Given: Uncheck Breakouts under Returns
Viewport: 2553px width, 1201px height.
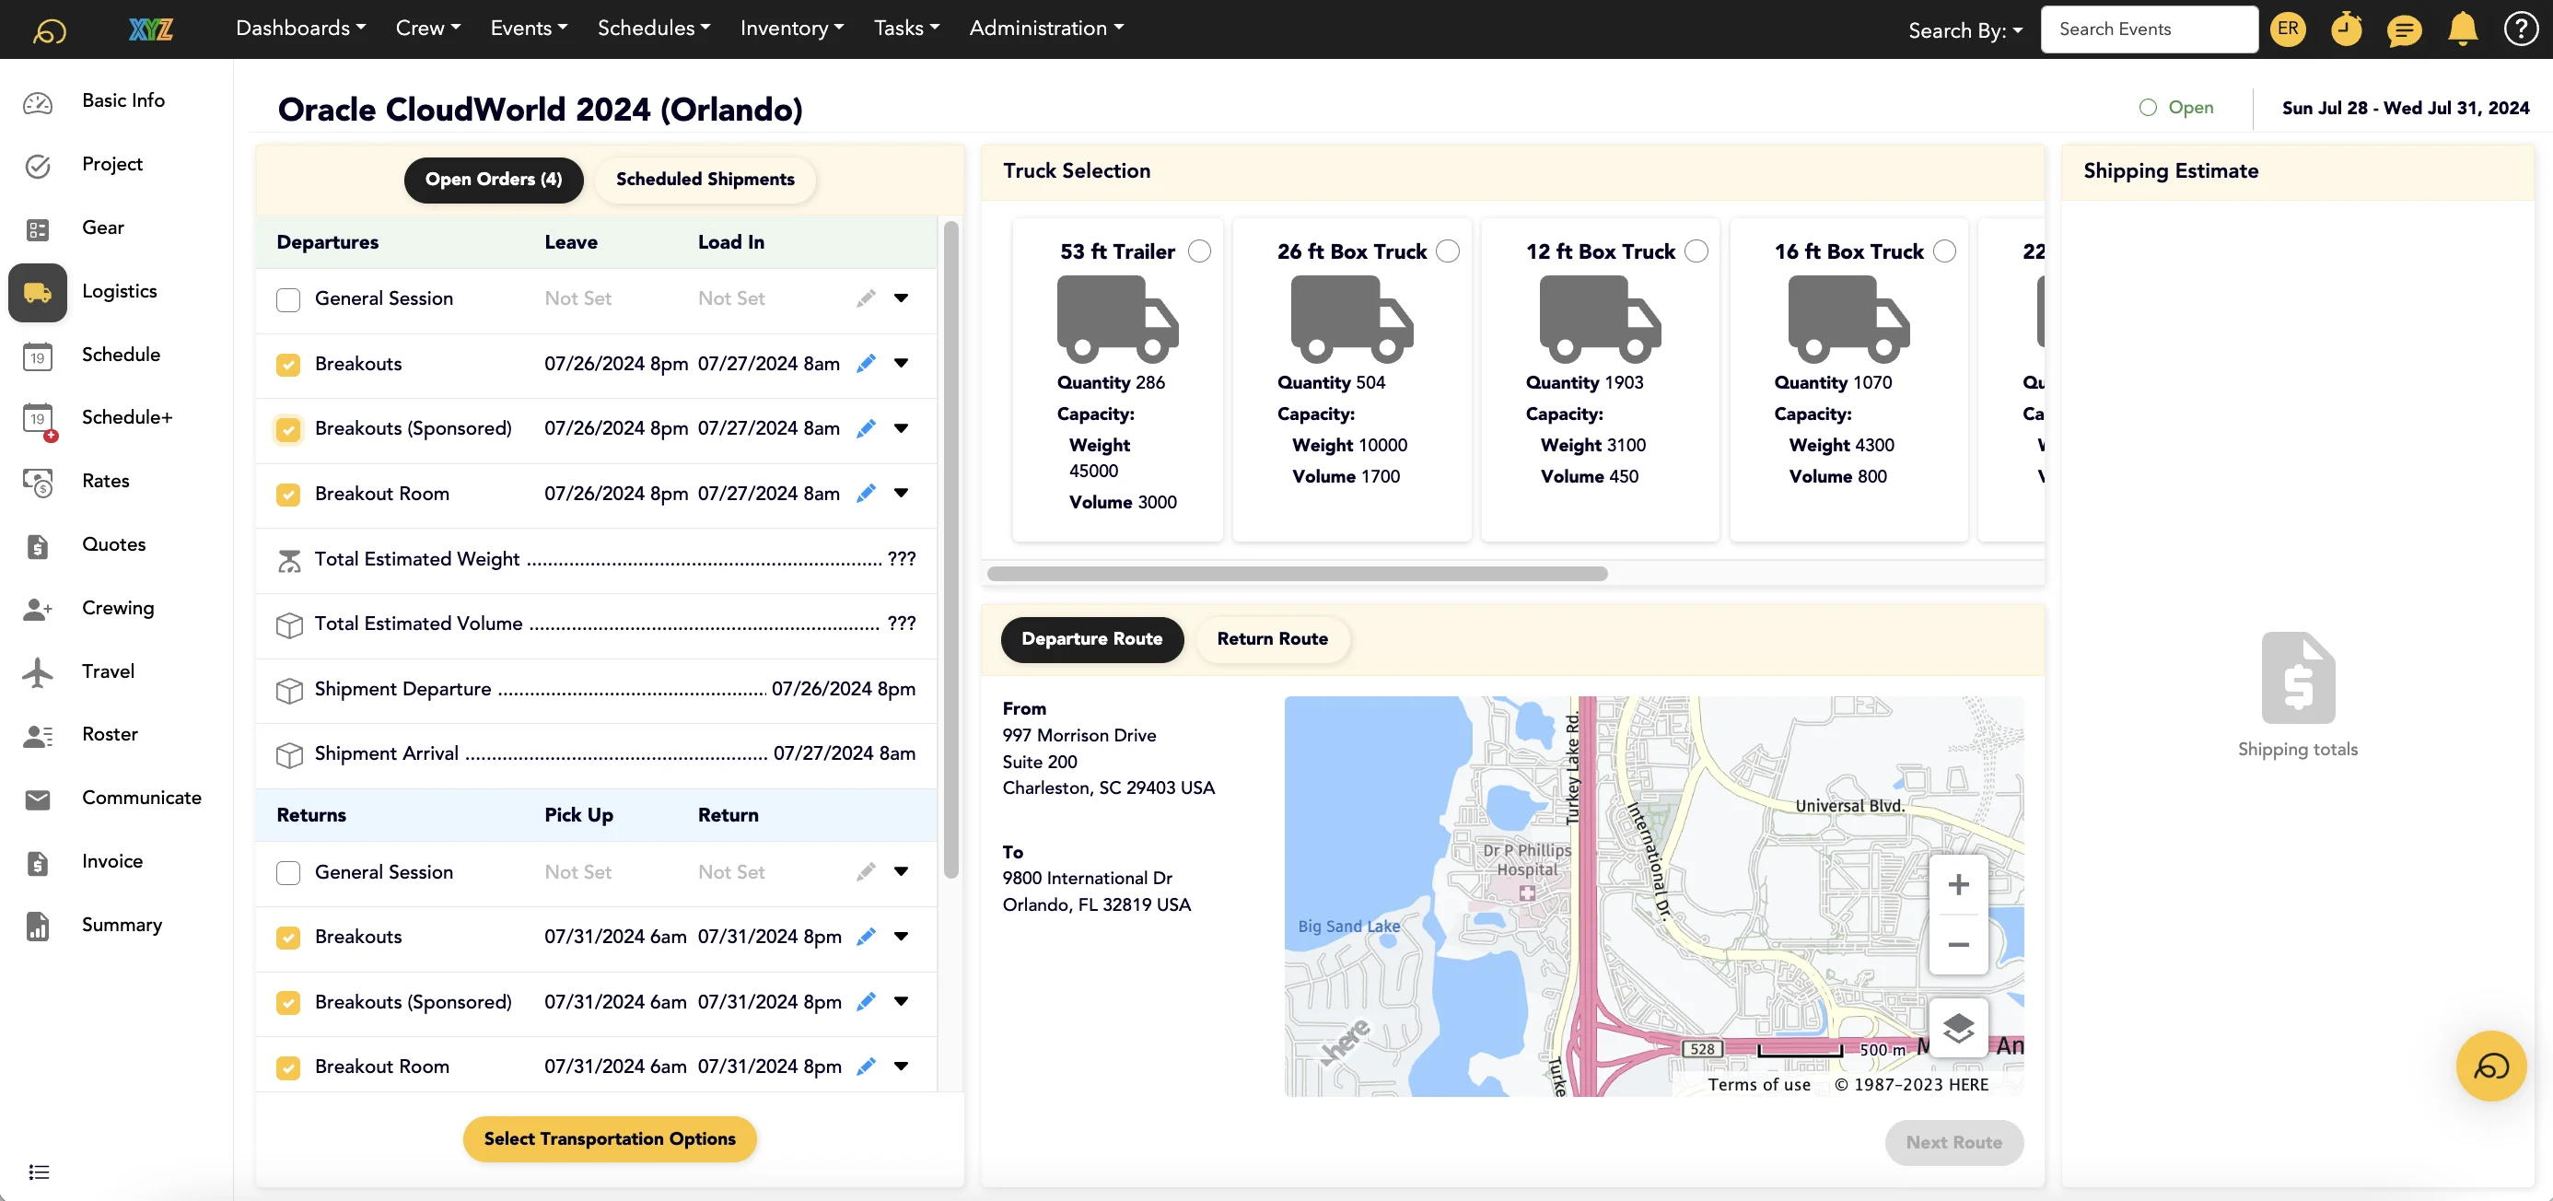Looking at the screenshot, I should pyautogui.click(x=288, y=938).
